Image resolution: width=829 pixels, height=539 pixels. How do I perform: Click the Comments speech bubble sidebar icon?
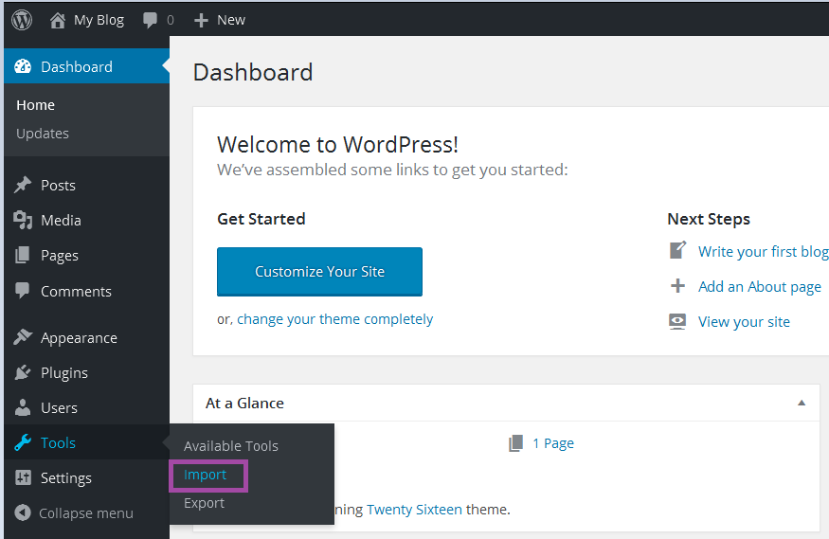[22, 291]
